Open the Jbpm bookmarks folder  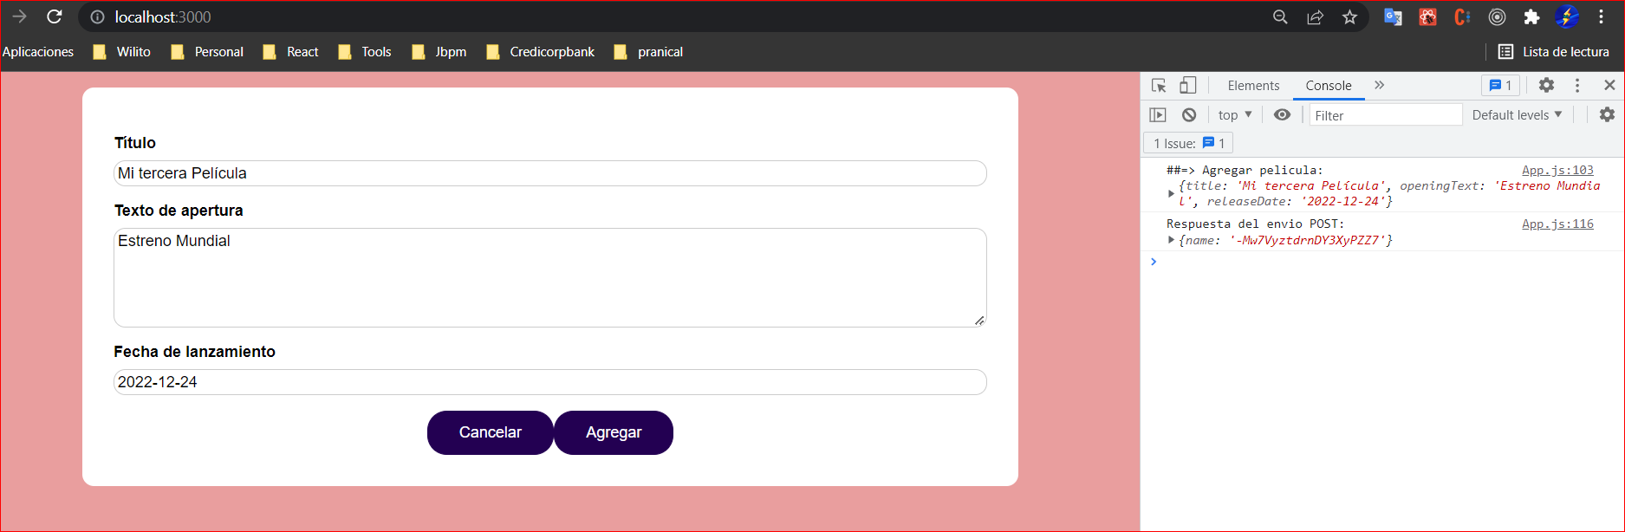(x=439, y=52)
